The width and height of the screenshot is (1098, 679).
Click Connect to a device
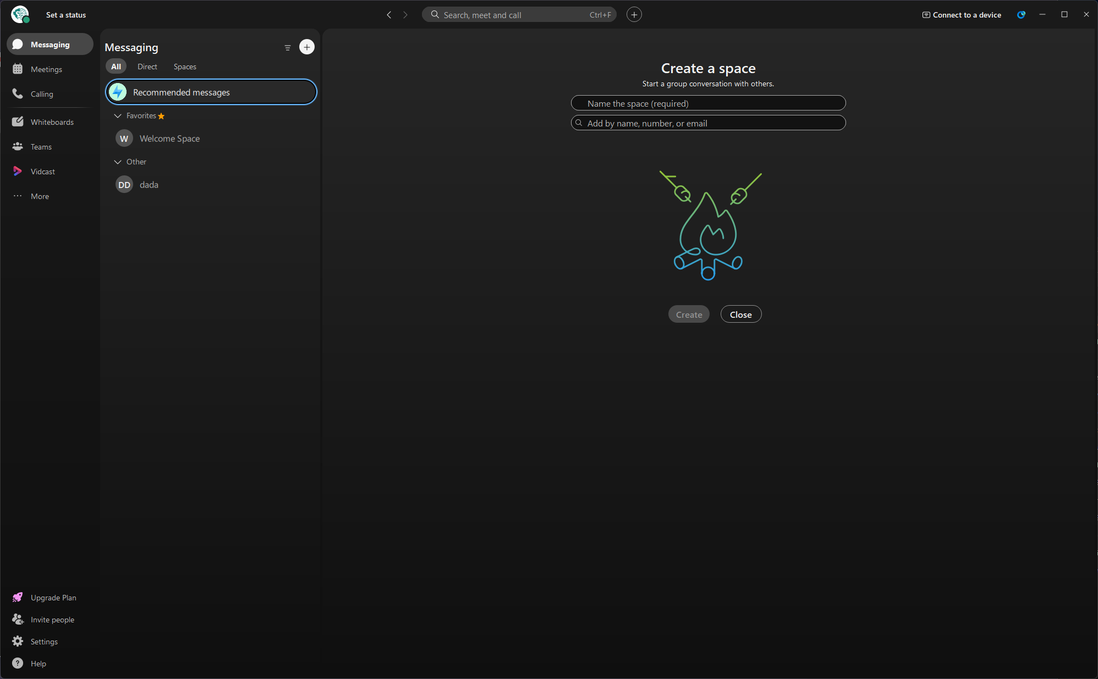(x=962, y=15)
